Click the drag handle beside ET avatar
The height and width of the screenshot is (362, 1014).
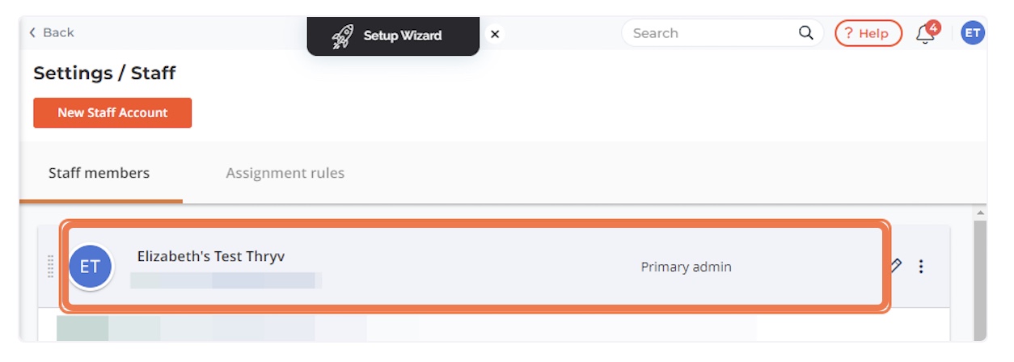click(x=51, y=267)
